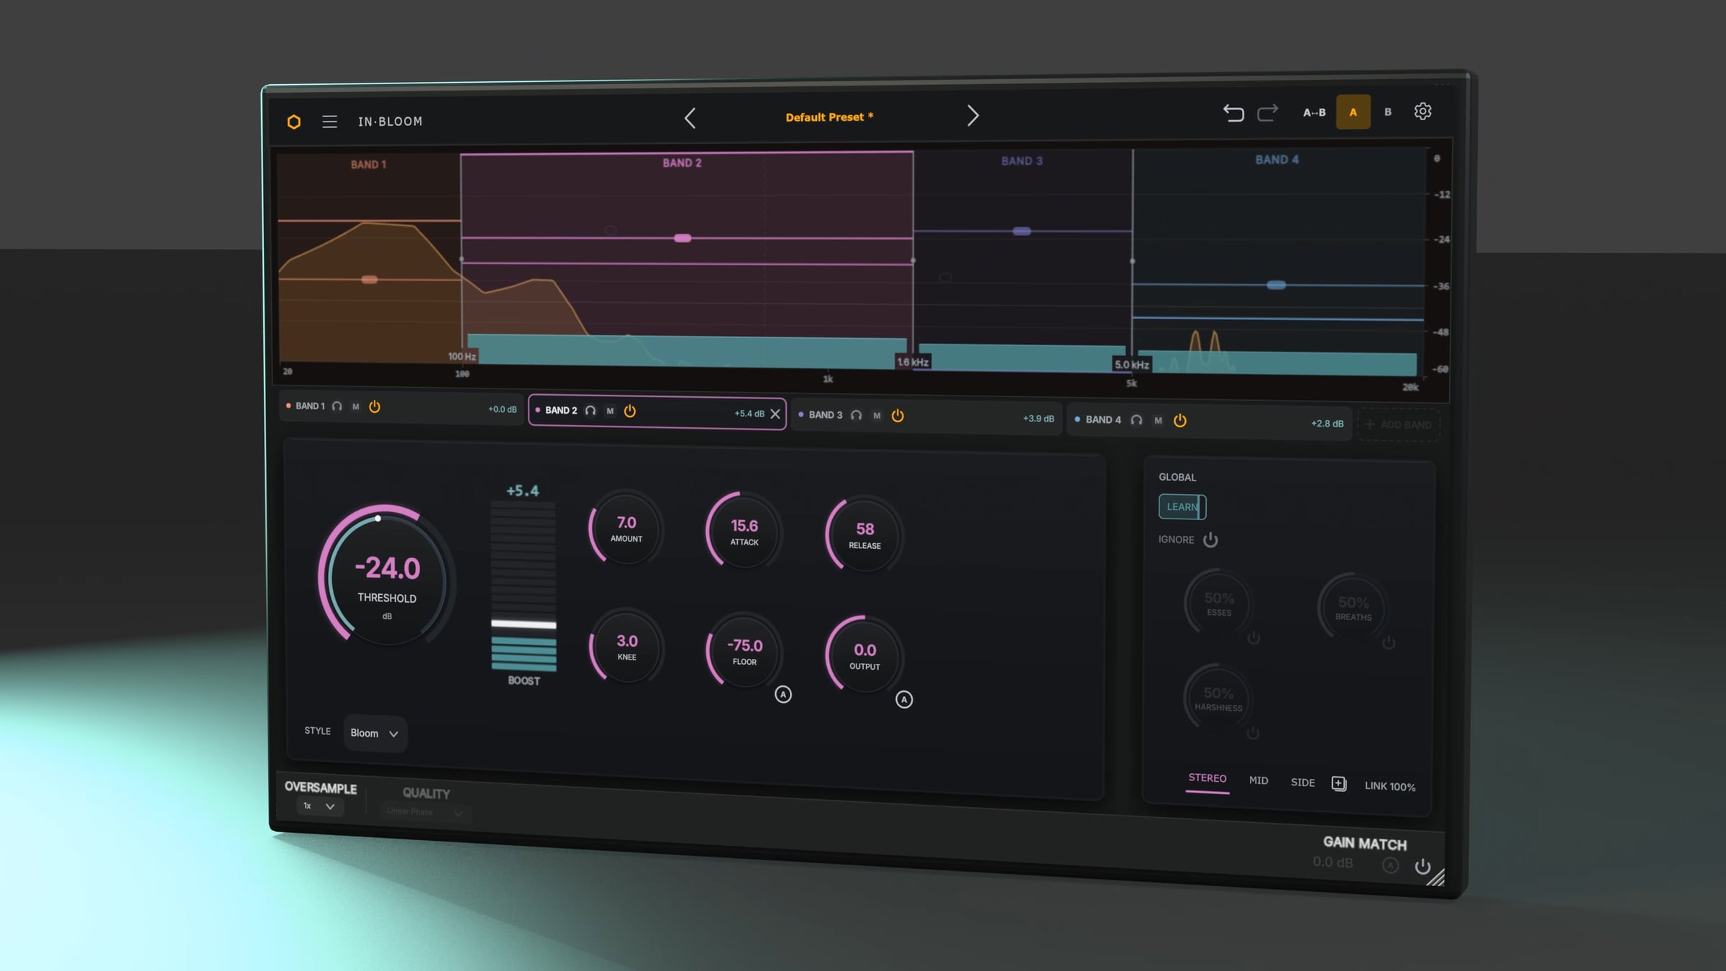Switch to the B preset slot
The image size is (1726, 971).
[x=1388, y=112]
